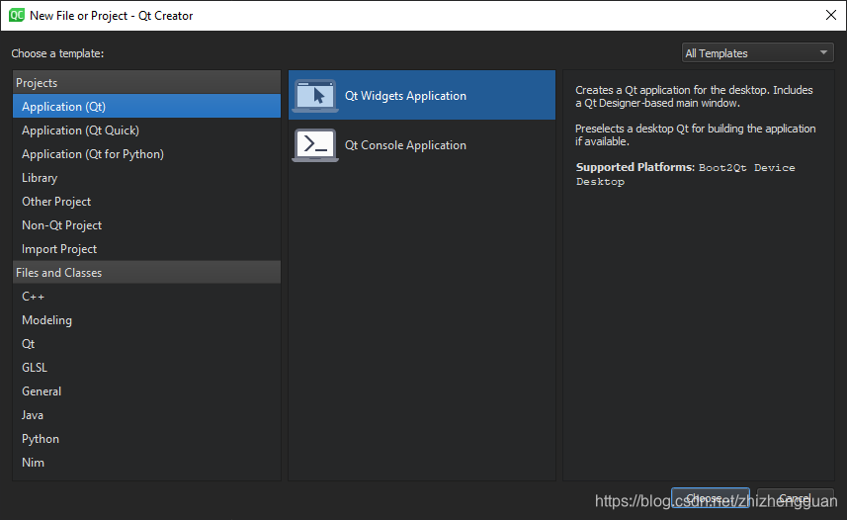Select Application (Qt Quick) category
Screen dimensions: 847x520
click(146, 130)
